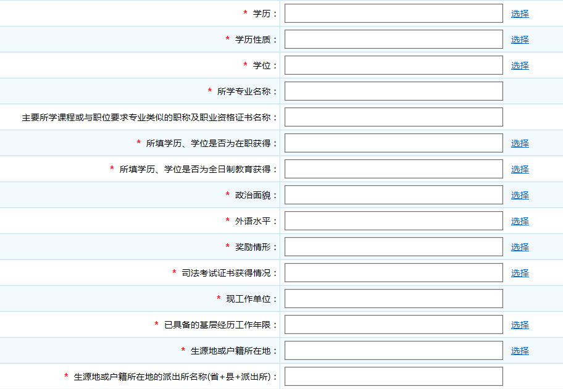Click 选择 for 外语水平

[x=520, y=220]
